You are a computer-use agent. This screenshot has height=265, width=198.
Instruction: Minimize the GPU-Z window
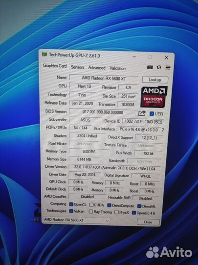(134, 57)
